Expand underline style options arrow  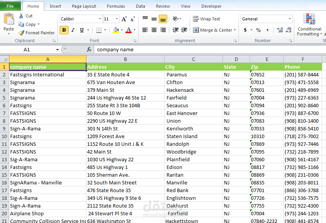coord(88,30)
